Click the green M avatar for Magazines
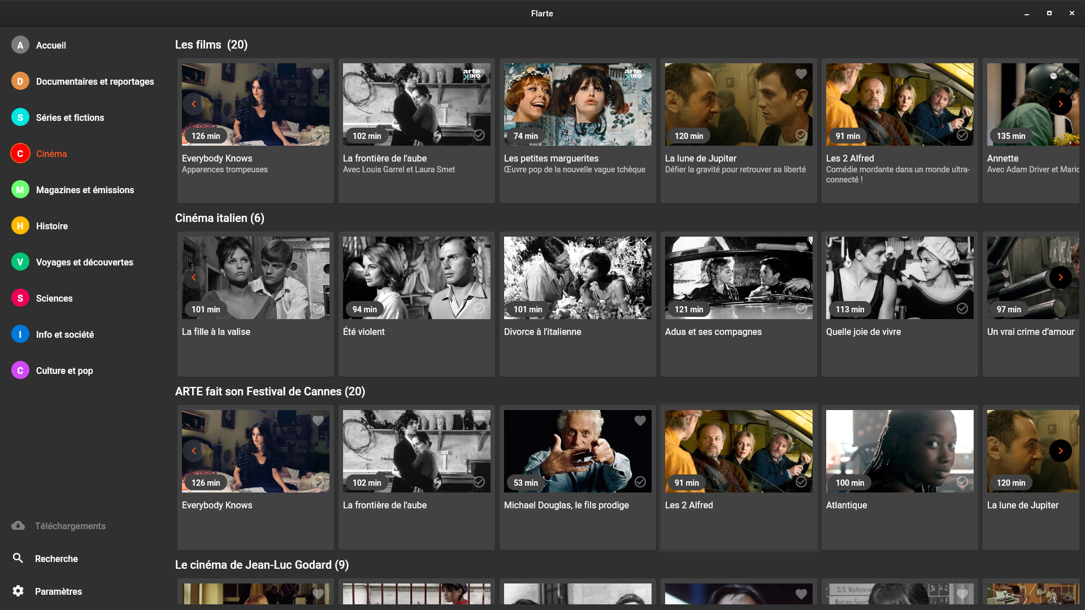 pyautogui.click(x=20, y=190)
